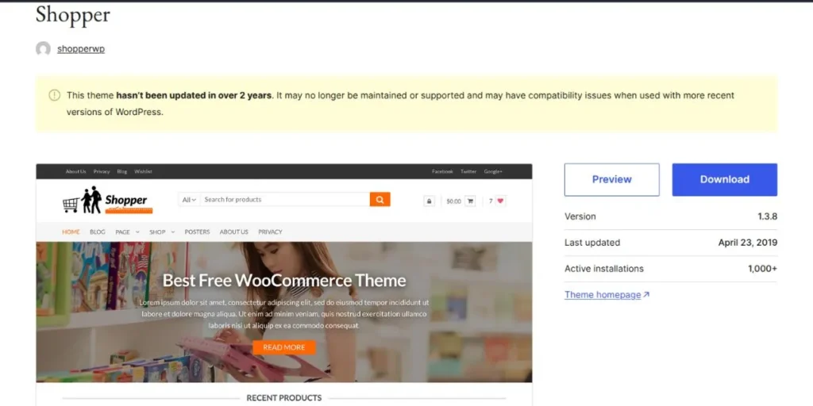The height and width of the screenshot is (406, 813).
Task: Click About Us in top dark bar
Action: 75,171
